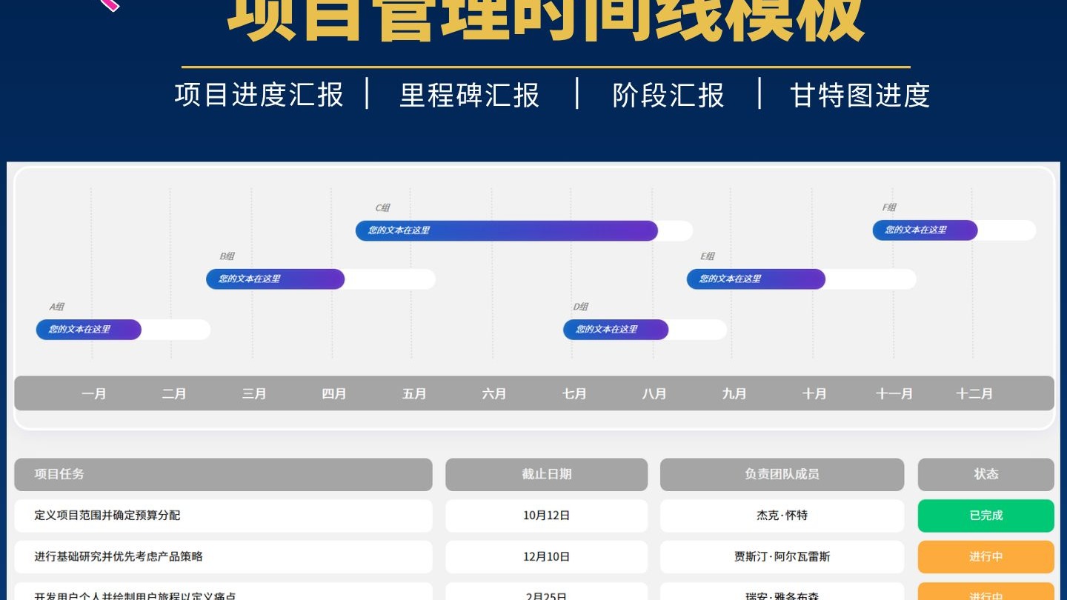Click the 已完成 status button
The height and width of the screenshot is (600, 1067).
click(985, 516)
